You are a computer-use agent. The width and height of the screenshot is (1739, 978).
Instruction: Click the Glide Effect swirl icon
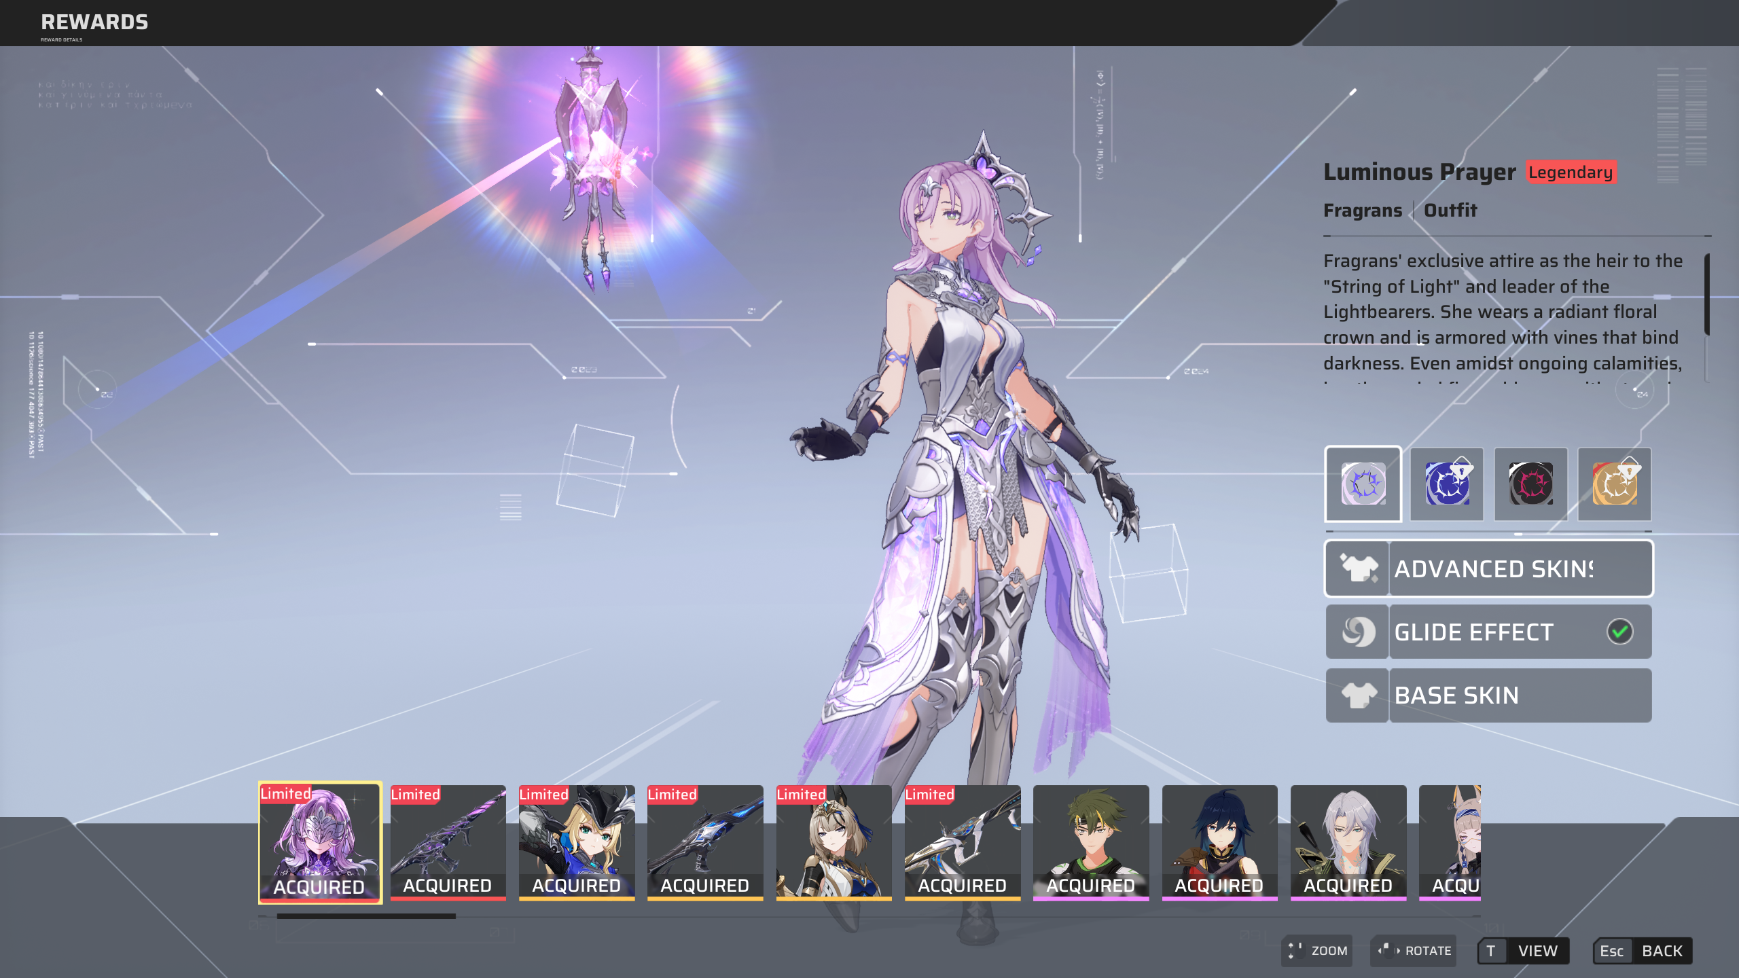[1358, 632]
